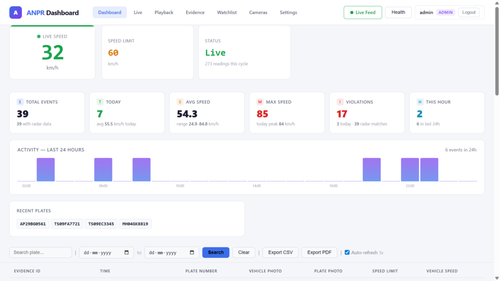This screenshot has width=500, height=281.
Task: Click the This Hour H badge icon
Action: tap(420, 102)
